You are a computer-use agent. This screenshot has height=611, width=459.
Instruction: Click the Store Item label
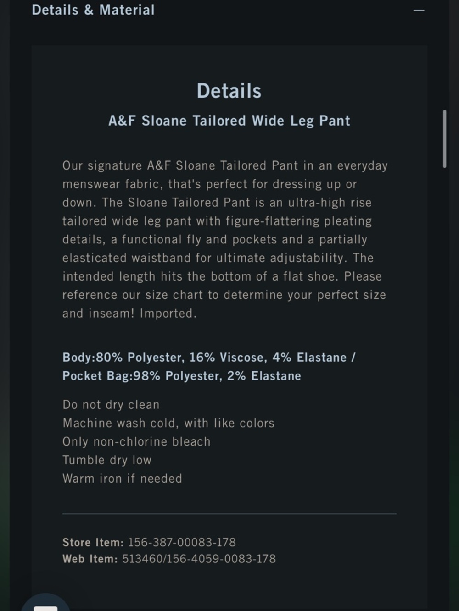point(93,542)
